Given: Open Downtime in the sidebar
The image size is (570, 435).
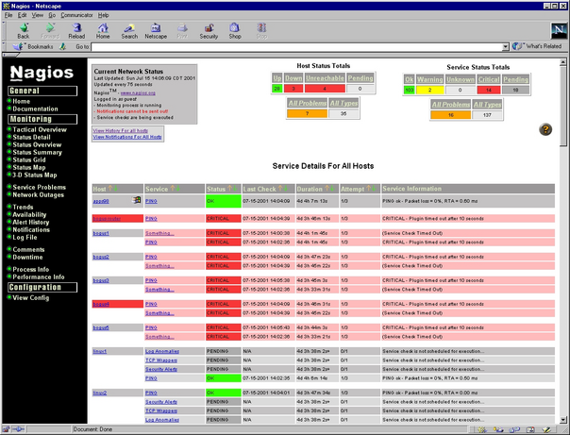Looking at the screenshot, I should 27,258.
